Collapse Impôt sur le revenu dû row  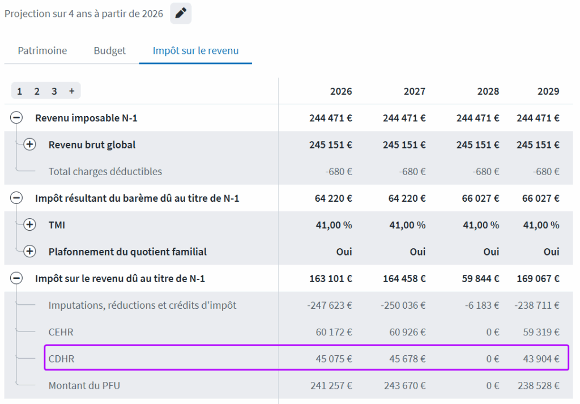17,278
